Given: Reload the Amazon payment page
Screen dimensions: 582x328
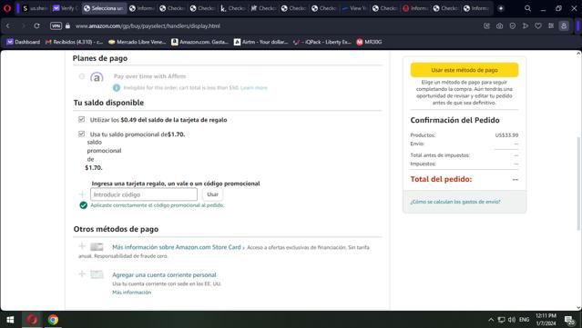Looking at the screenshot, I should click(x=36, y=26).
